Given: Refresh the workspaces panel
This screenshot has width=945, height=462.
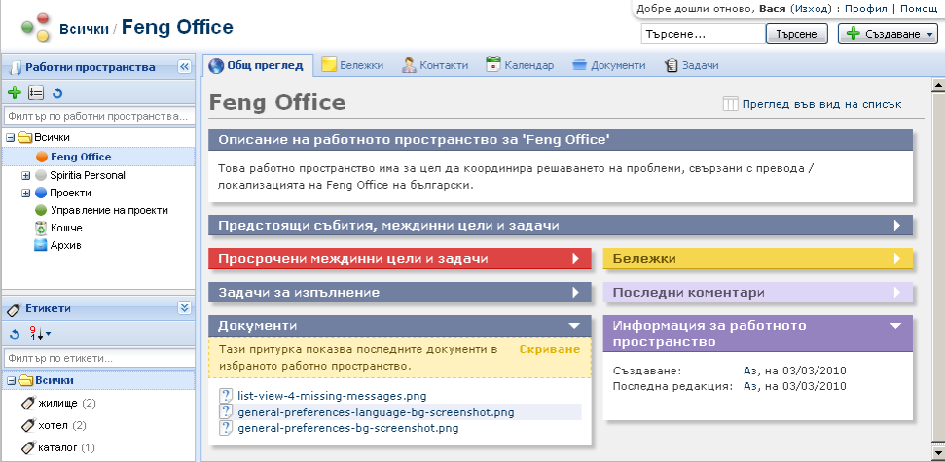Looking at the screenshot, I should (x=57, y=93).
